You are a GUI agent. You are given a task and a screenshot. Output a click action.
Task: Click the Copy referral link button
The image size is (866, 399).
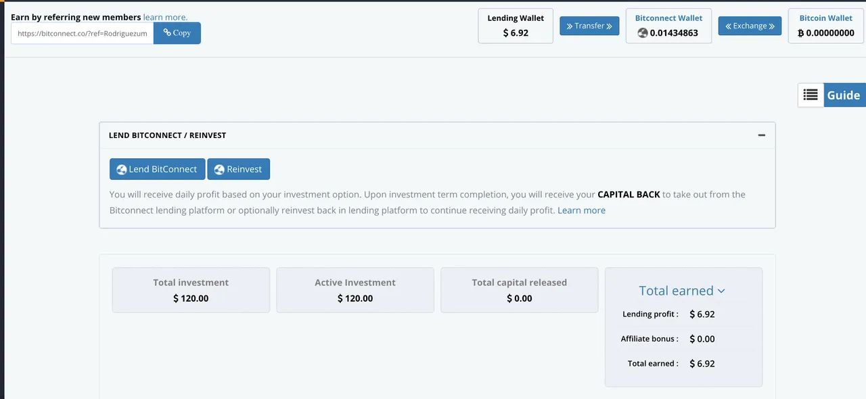coord(177,33)
